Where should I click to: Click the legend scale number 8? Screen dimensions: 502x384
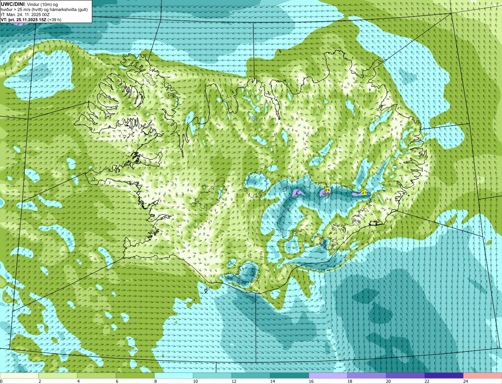155,381
